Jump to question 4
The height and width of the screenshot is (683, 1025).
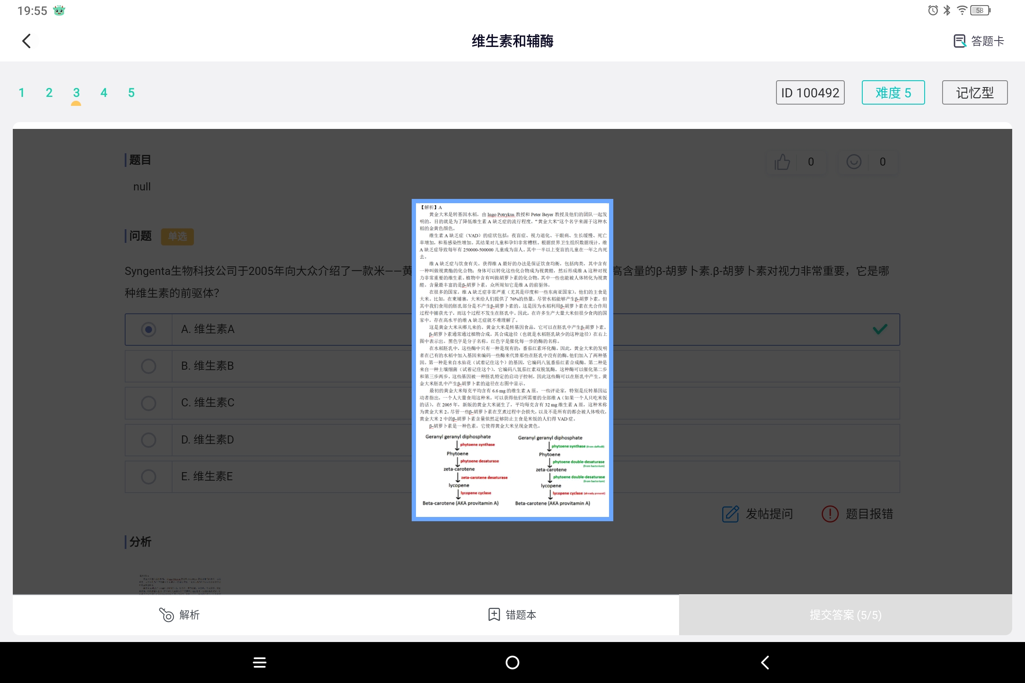104,92
